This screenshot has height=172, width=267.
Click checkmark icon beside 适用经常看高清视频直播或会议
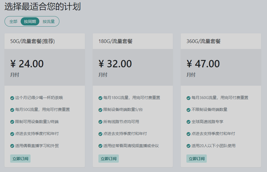click(100, 146)
